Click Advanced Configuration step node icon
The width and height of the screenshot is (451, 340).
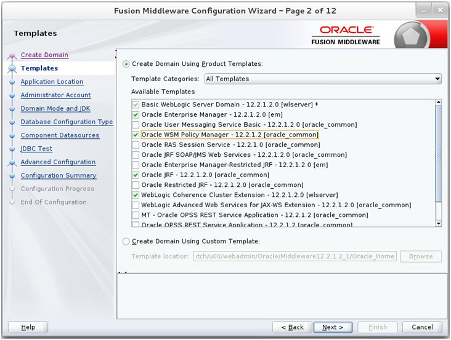pos(12,163)
